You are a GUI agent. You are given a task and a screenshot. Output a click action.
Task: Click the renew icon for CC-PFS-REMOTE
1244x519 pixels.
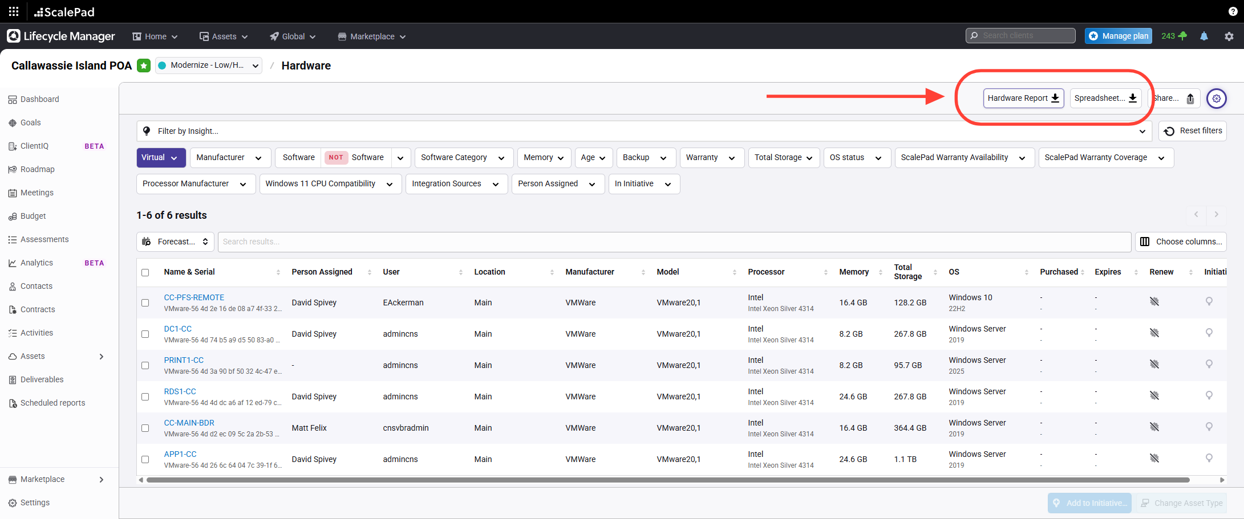coord(1154,301)
